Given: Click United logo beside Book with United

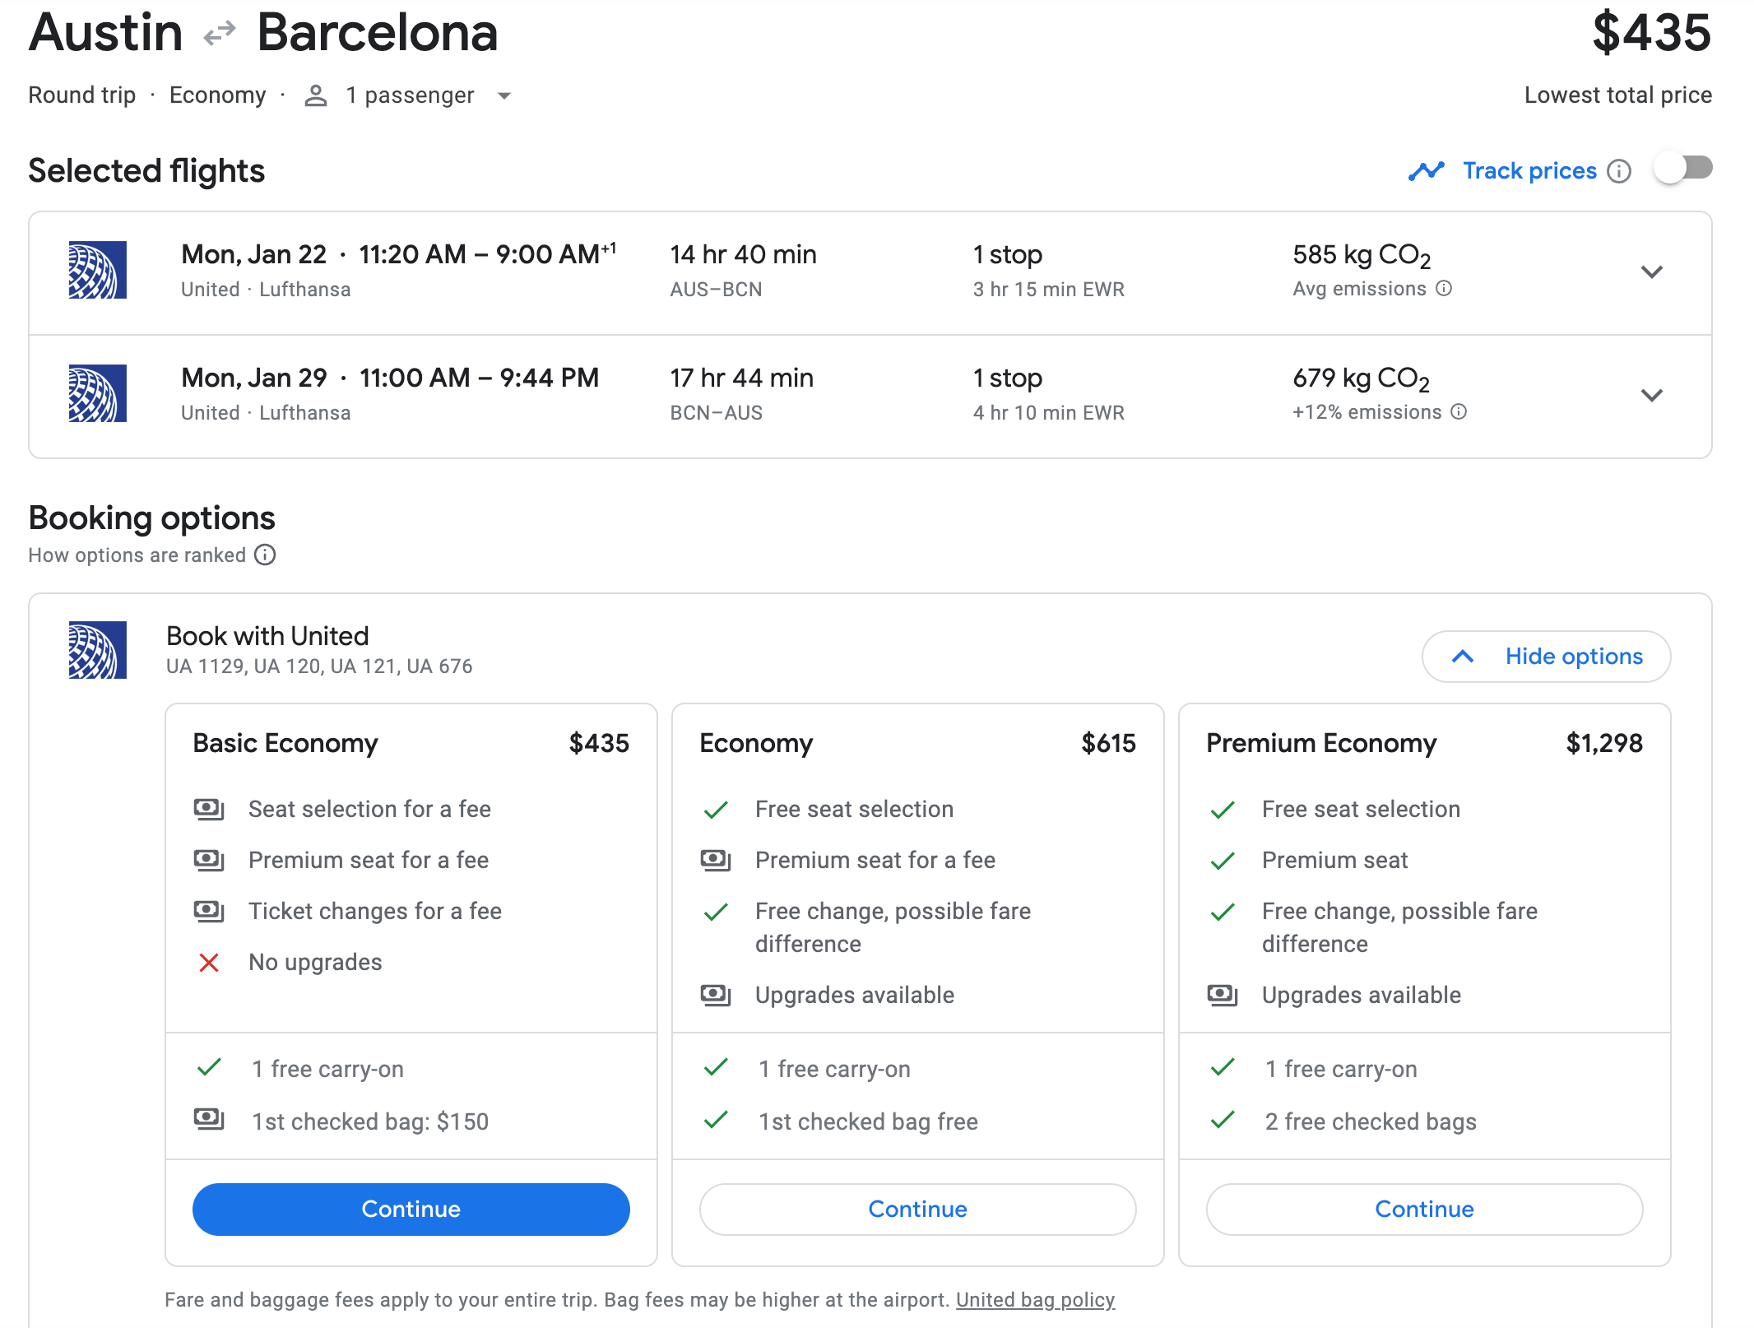Looking at the screenshot, I should pyautogui.click(x=98, y=650).
